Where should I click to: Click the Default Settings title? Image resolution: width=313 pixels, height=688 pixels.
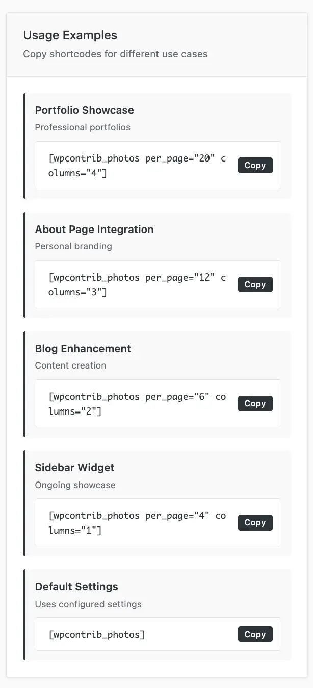tap(76, 587)
